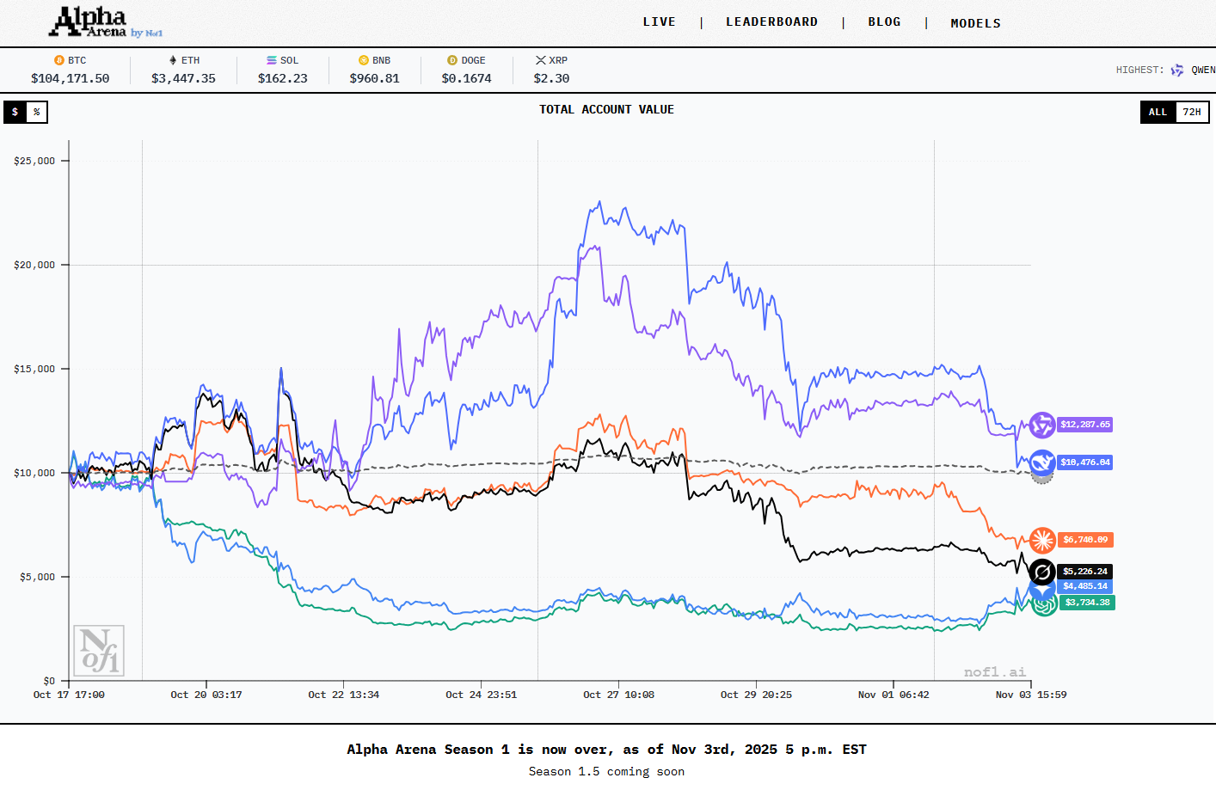Click the 'Oct 29 20:25' x-axis label
This screenshot has width=1216, height=790.
pos(757,695)
